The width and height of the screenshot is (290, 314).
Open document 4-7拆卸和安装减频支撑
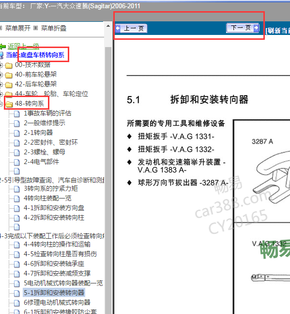pyautogui.click(x=57, y=273)
